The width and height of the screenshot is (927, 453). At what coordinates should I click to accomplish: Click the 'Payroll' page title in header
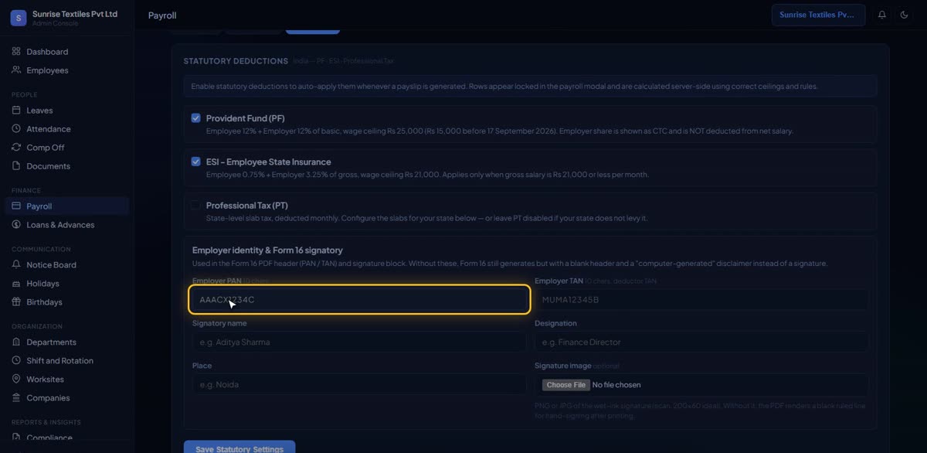tap(162, 15)
